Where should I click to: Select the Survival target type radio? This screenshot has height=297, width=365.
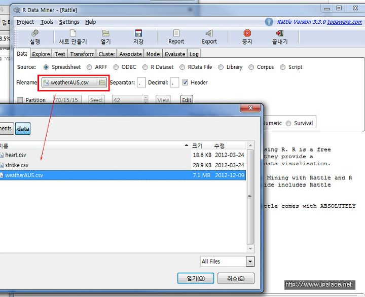tap(288, 123)
